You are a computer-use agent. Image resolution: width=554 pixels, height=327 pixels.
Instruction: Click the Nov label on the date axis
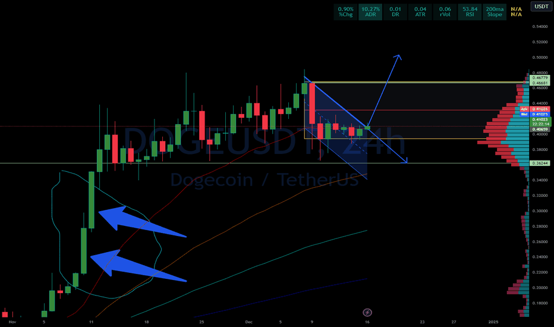pyautogui.click(x=12, y=322)
